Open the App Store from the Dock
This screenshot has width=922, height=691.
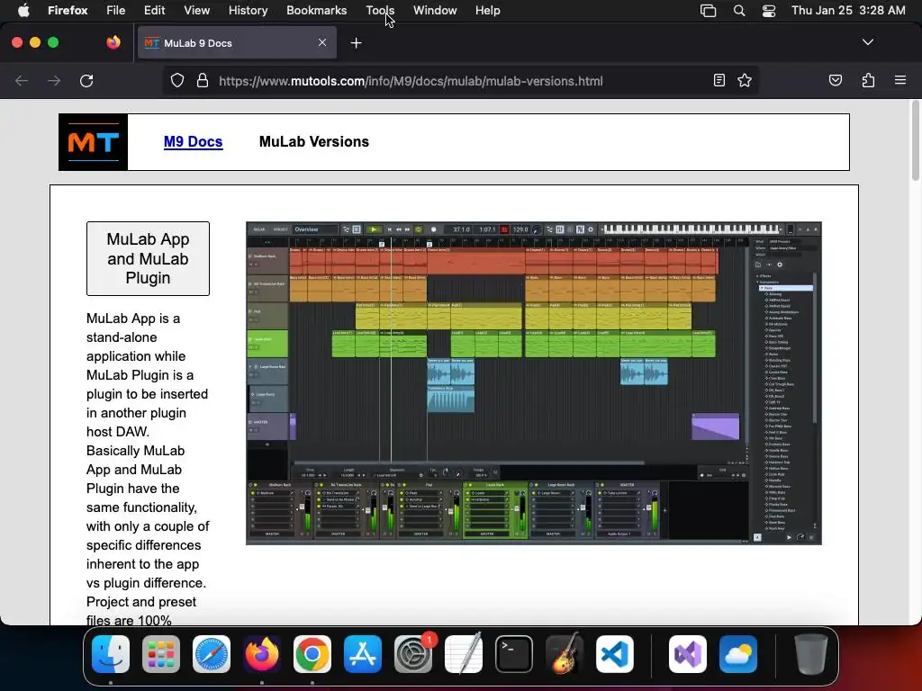[x=363, y=654]
